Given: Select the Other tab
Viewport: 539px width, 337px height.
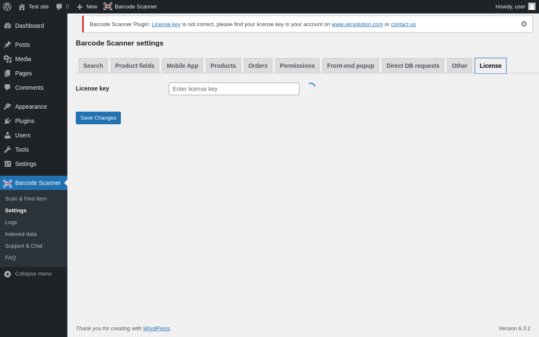Looking at the screenshot, I should pos(459,66).
